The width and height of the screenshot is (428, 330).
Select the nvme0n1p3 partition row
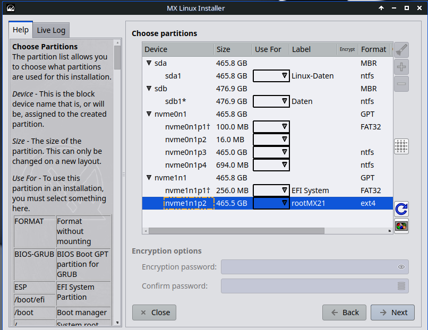pos(268,152)
